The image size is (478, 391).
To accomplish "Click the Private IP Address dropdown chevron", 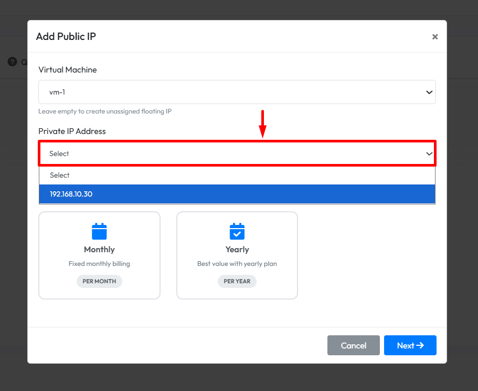I will point(429,153).
